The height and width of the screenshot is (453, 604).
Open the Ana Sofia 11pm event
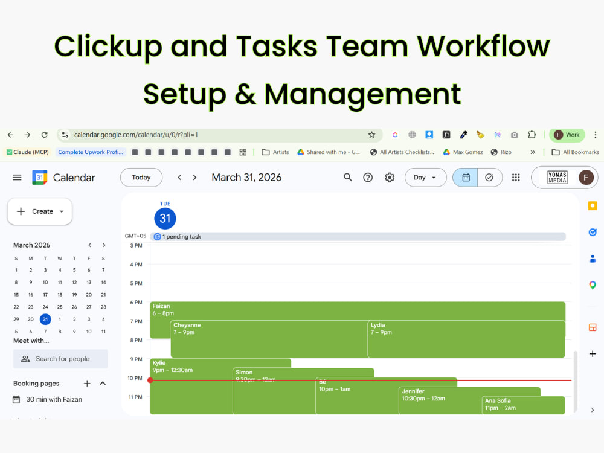tap(524, 405)
